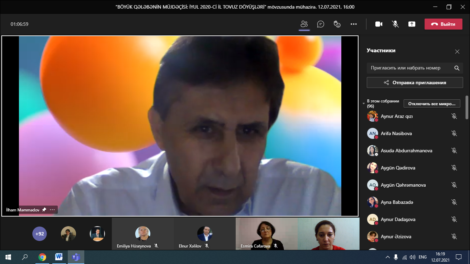This screenshot has width=470, height=264.
Task: Open the share screen tray icon
Action: coord(412,24)
